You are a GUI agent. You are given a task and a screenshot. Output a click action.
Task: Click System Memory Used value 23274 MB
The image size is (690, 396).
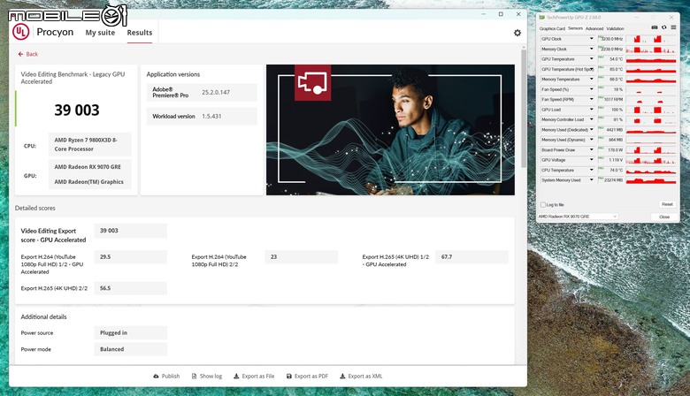click(610, 180)
